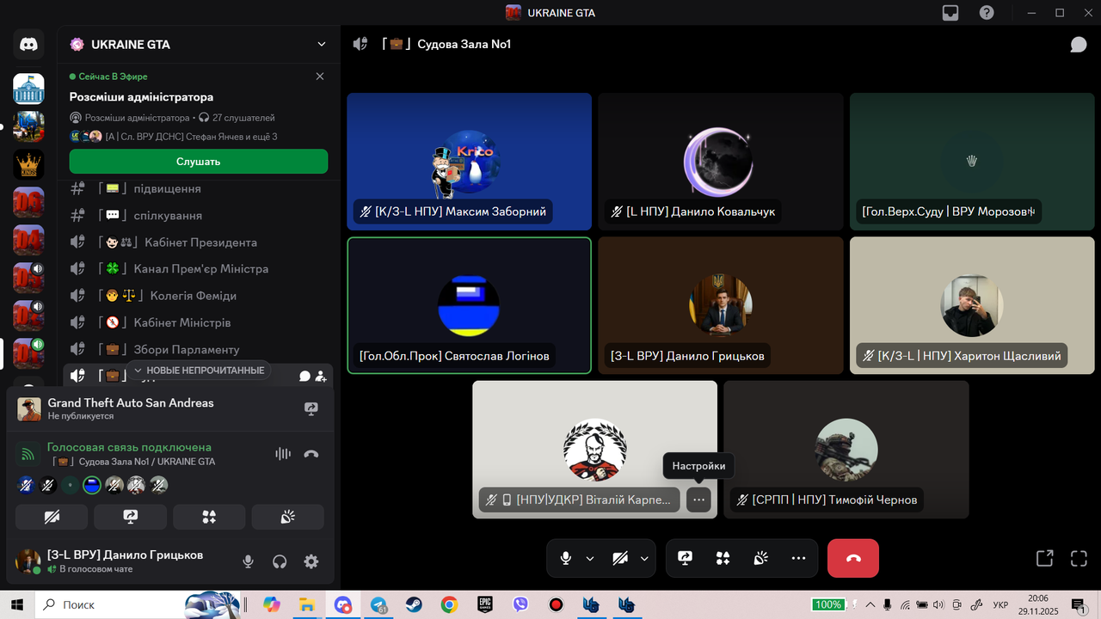Image resolution: width=1101 pixels, height=619 pixels.
Task: Share your screen from the sidebar panel
Action: [x=131, y=517]
